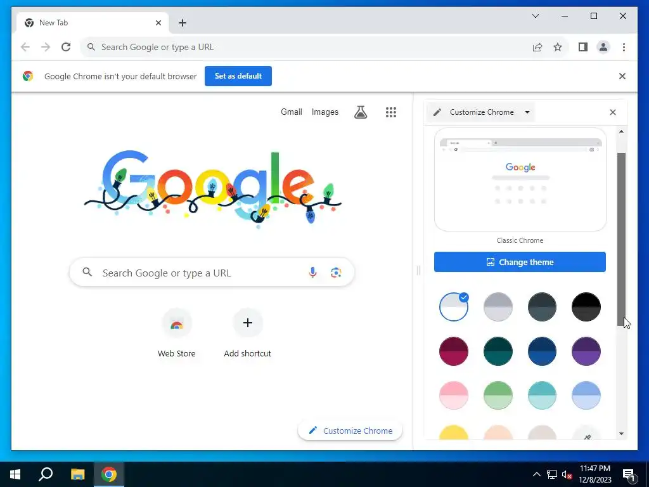
Task: Choose the navy blue swatch
Action: [x=542, y=351]
